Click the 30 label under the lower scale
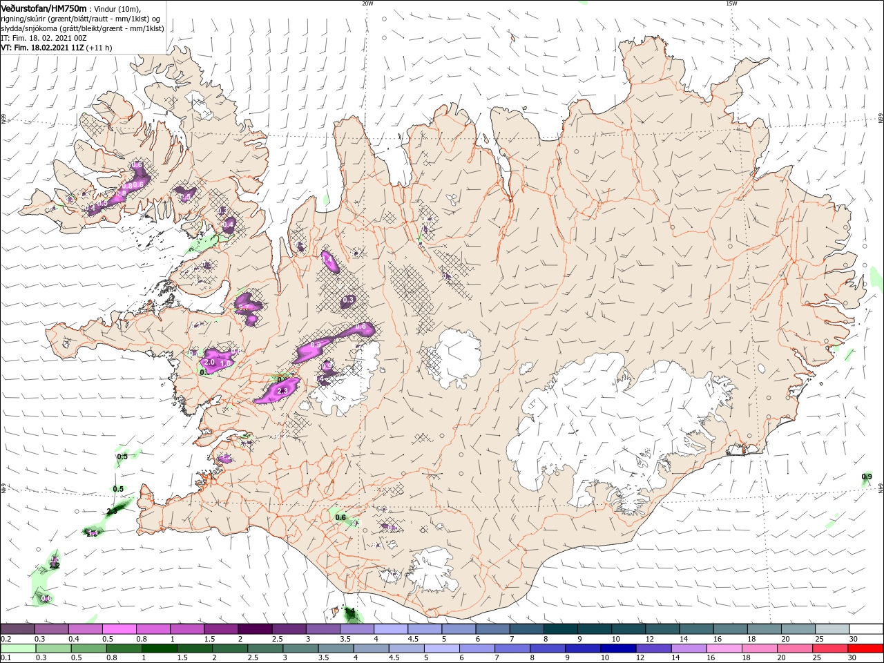The image size is (884, 663). click(852, 658)
